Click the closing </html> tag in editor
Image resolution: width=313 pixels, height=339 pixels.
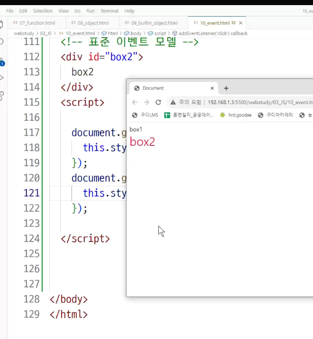point(69,314)
